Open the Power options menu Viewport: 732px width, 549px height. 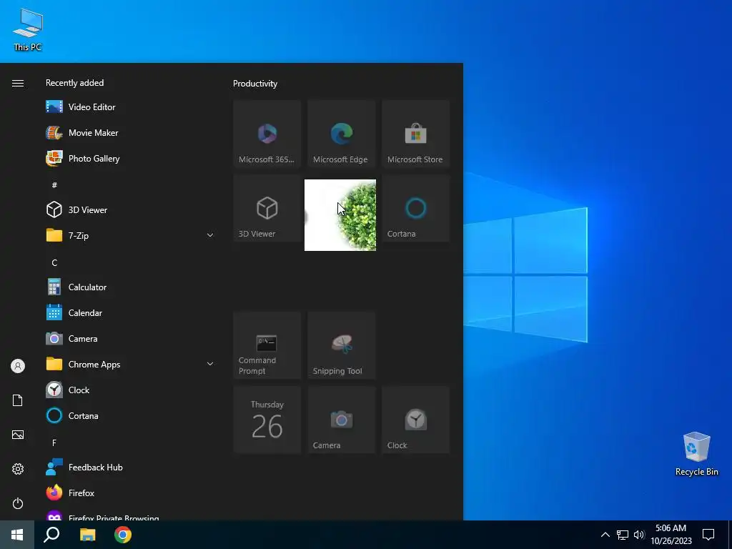click(x=18, y=503)
